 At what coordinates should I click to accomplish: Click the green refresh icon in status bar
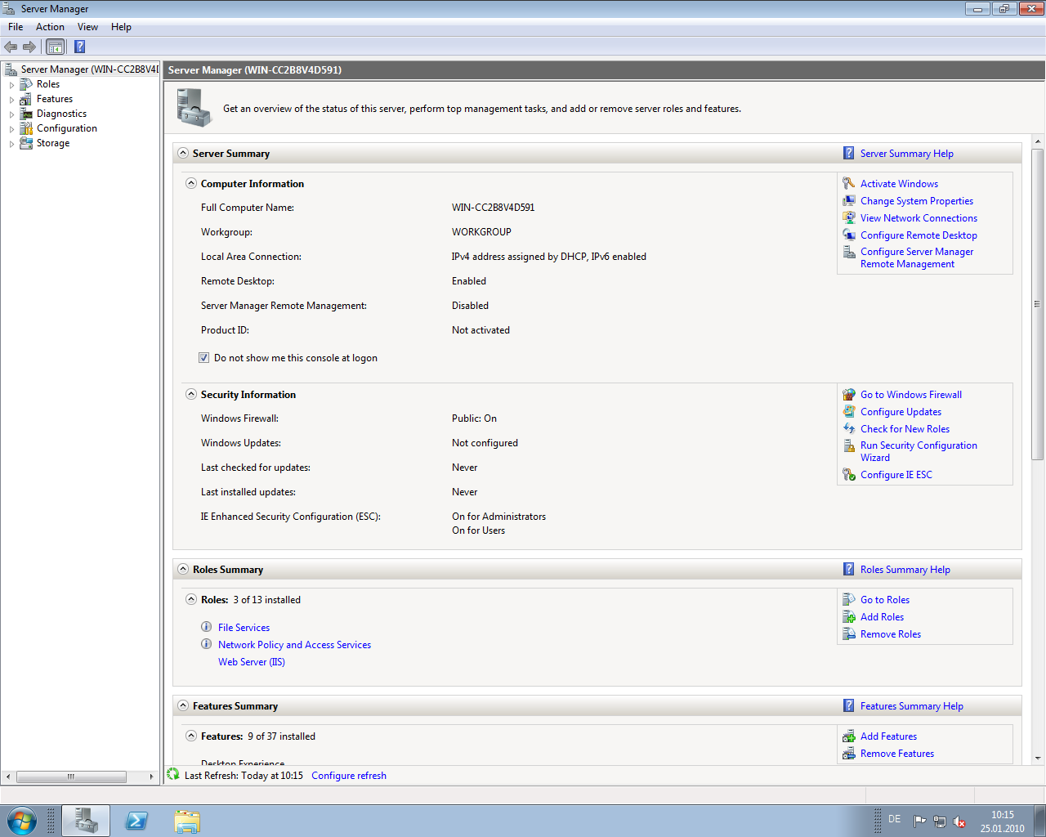click(x=173, y=774)
